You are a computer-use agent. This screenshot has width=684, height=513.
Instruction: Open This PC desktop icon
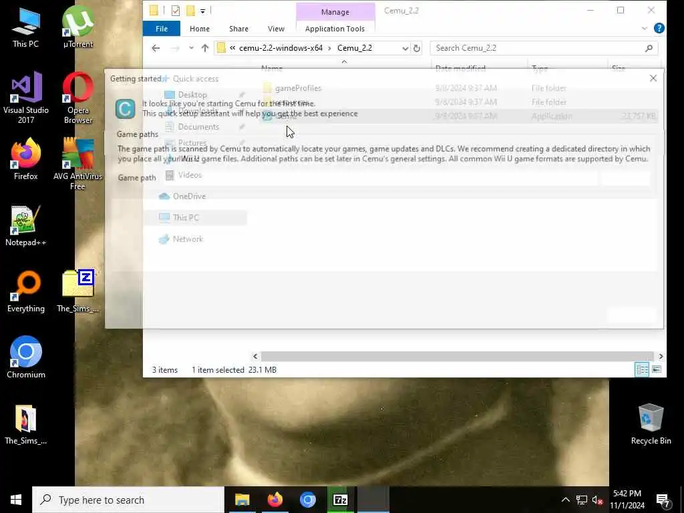click(26, 28)
